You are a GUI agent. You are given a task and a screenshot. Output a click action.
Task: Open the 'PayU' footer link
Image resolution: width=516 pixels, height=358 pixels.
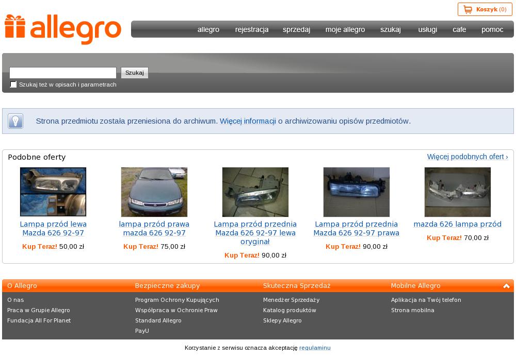point(142,331)
